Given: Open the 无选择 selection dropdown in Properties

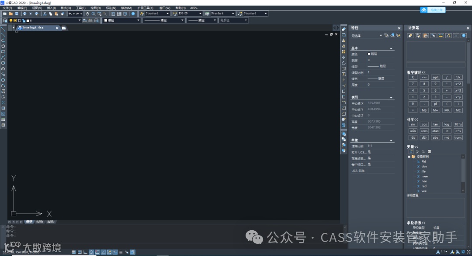Looking at the screenshot, I should 381,35.
